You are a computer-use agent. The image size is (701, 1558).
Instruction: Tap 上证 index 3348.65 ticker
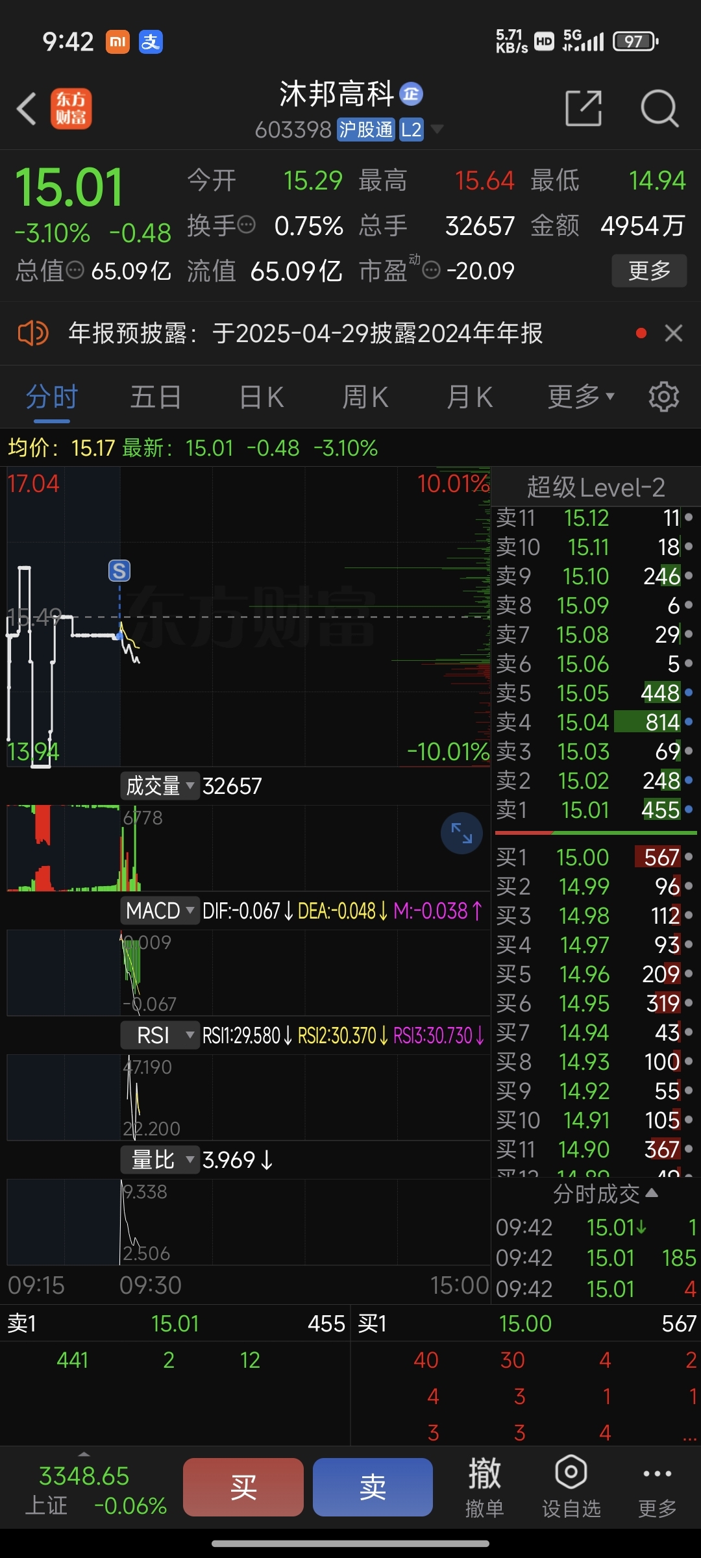pos(96,1490)
